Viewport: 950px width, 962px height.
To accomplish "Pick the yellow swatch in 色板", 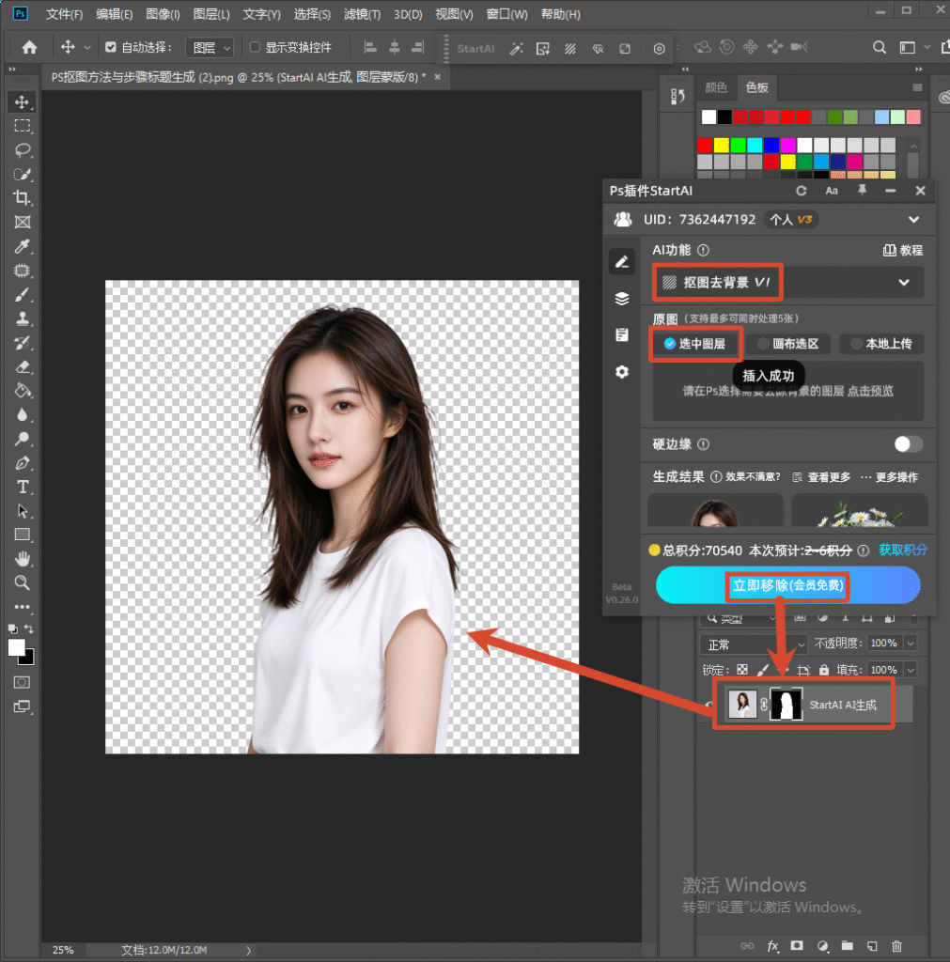I will coord(721,145).
